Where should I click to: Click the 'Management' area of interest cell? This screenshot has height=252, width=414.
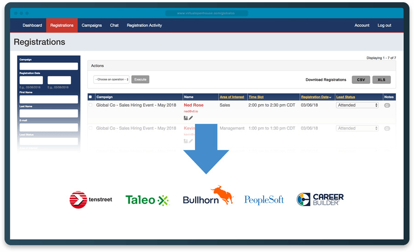click(x=232, y=128)
